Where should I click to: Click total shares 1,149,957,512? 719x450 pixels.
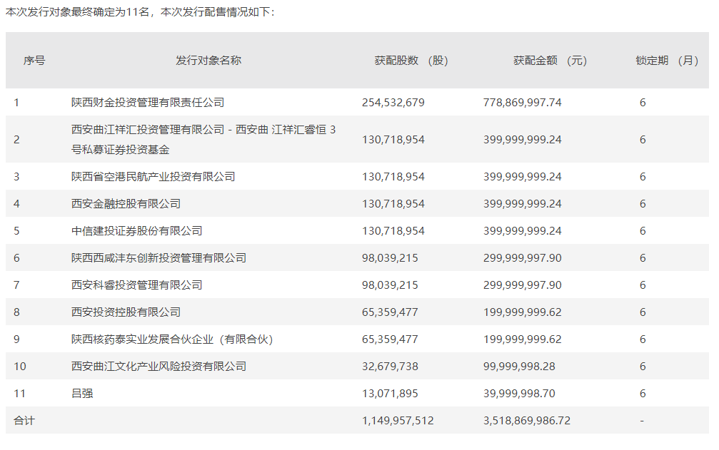click(398, 420)
